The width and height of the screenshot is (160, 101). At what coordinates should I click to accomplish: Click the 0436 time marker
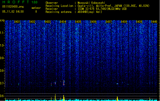coord(93,22)
